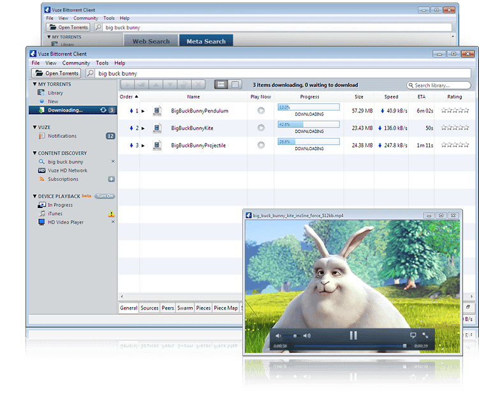Click the move-down arrow toolbar button

point(170,85)
